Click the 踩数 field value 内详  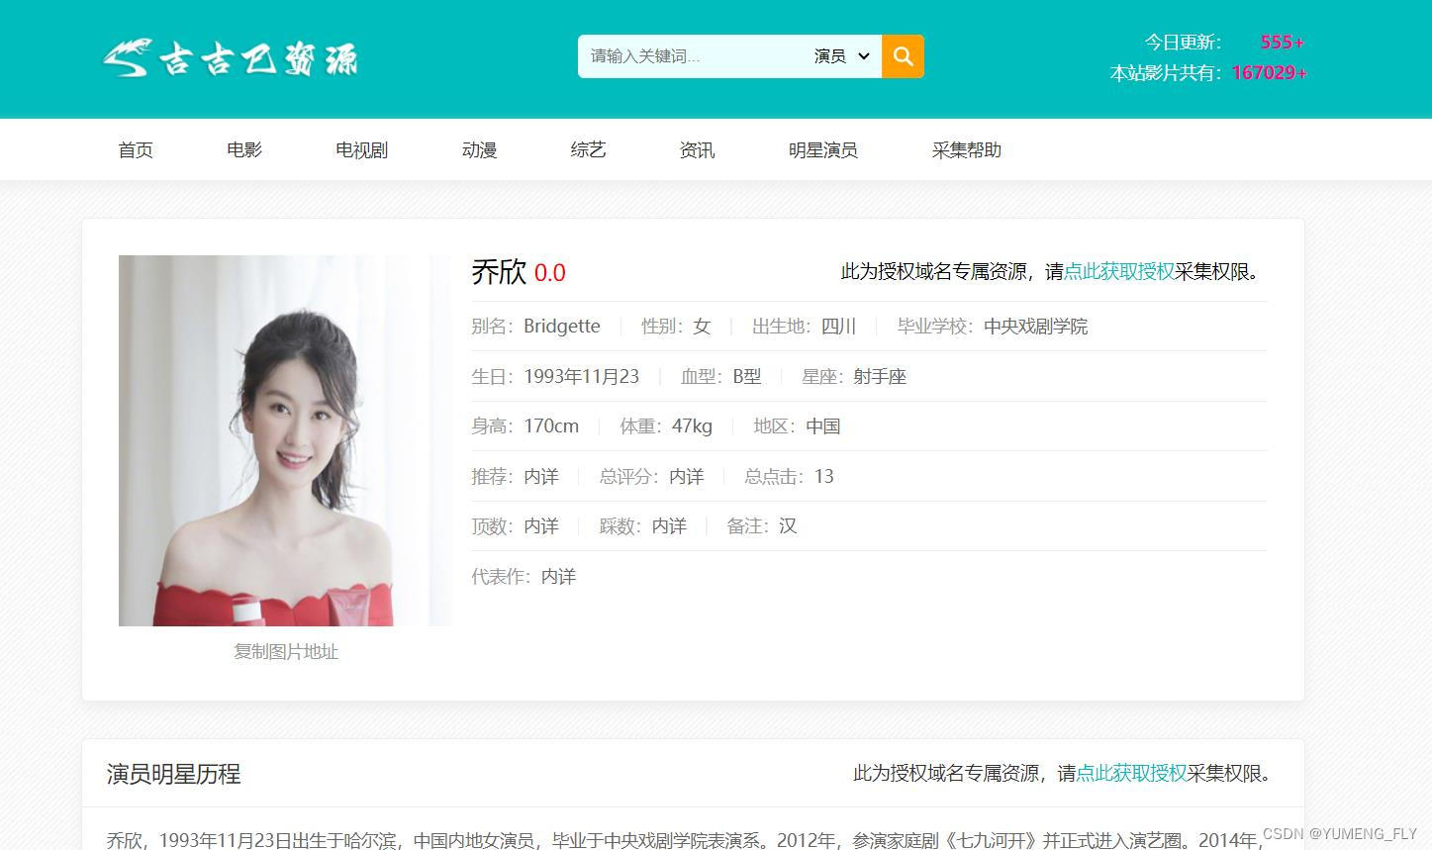click(x=669, y=526)
